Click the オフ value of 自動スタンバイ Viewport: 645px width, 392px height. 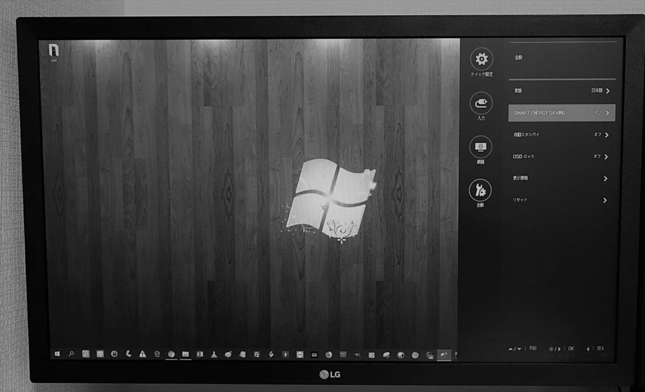pyautogui.click(x=598, y=135)
